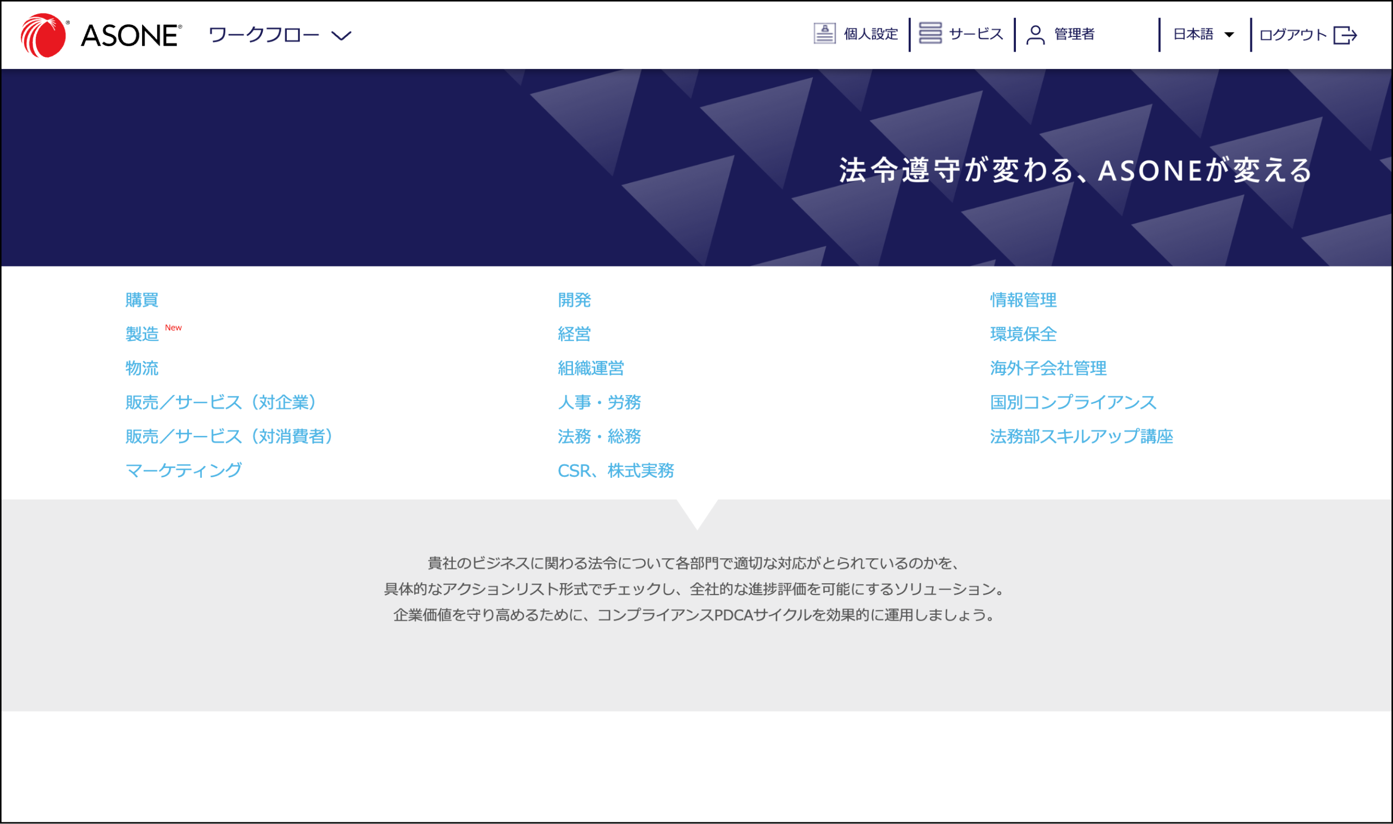The height and width of the screenshot is (824, 1393).
Task: Open 海外子会社管理 link
Action: coord(1049,368)
